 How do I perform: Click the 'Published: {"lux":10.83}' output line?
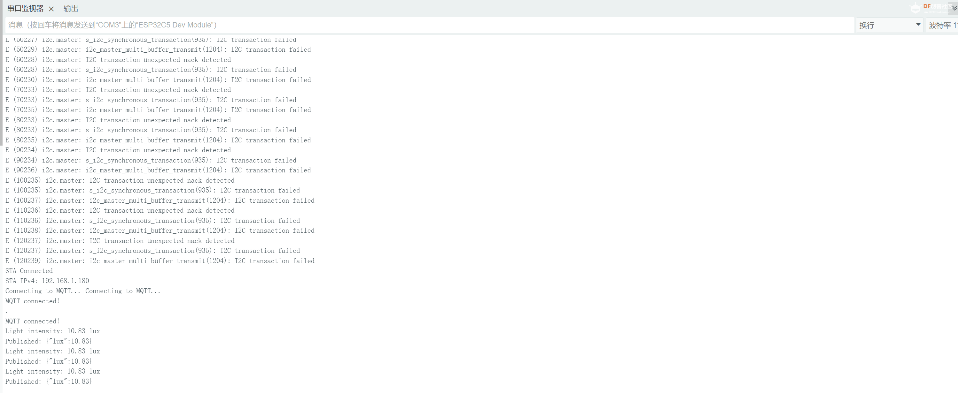click(49, 341)
